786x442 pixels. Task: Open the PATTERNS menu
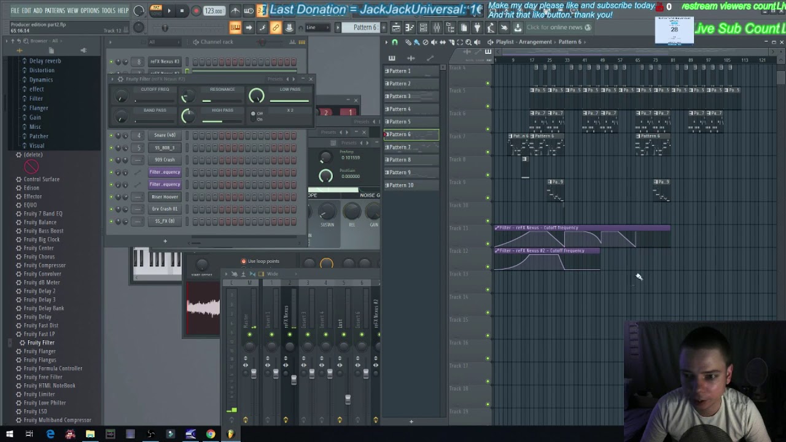click(55, 10)
